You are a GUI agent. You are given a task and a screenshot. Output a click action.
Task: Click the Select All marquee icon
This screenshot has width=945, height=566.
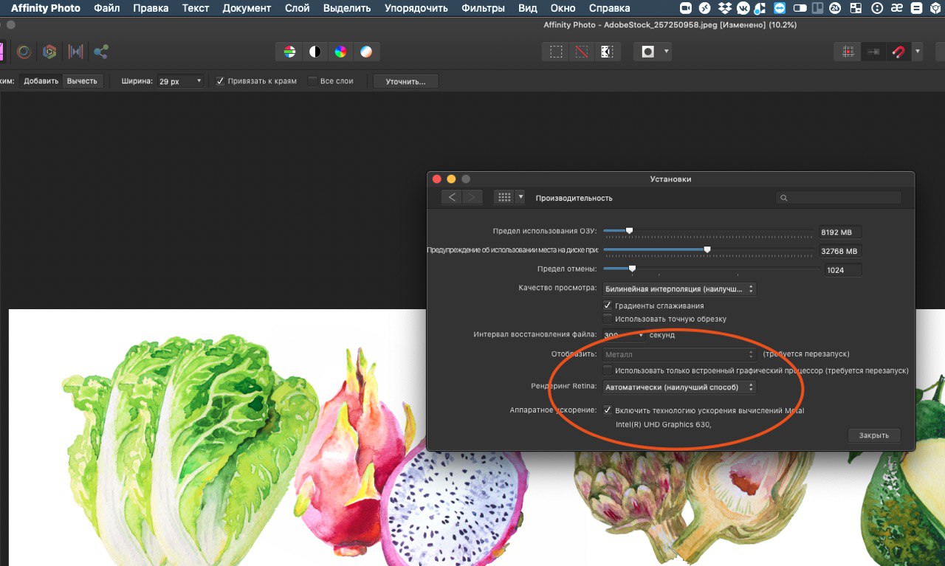[556, 52]
